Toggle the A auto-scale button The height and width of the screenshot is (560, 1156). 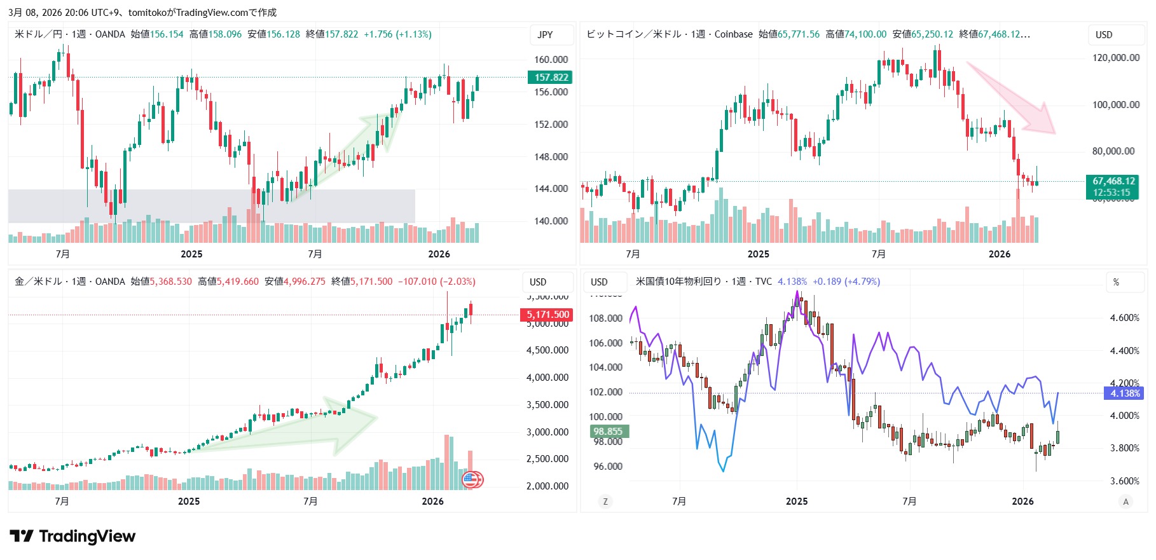coord(1125,502)
